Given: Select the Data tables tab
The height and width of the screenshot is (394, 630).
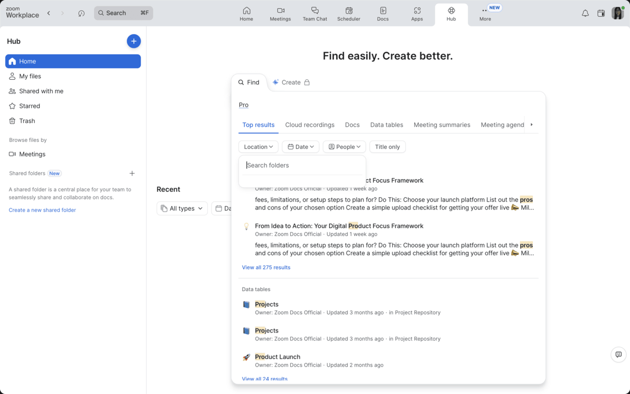Looking at the screenshot, I should [x=387, y=125].
